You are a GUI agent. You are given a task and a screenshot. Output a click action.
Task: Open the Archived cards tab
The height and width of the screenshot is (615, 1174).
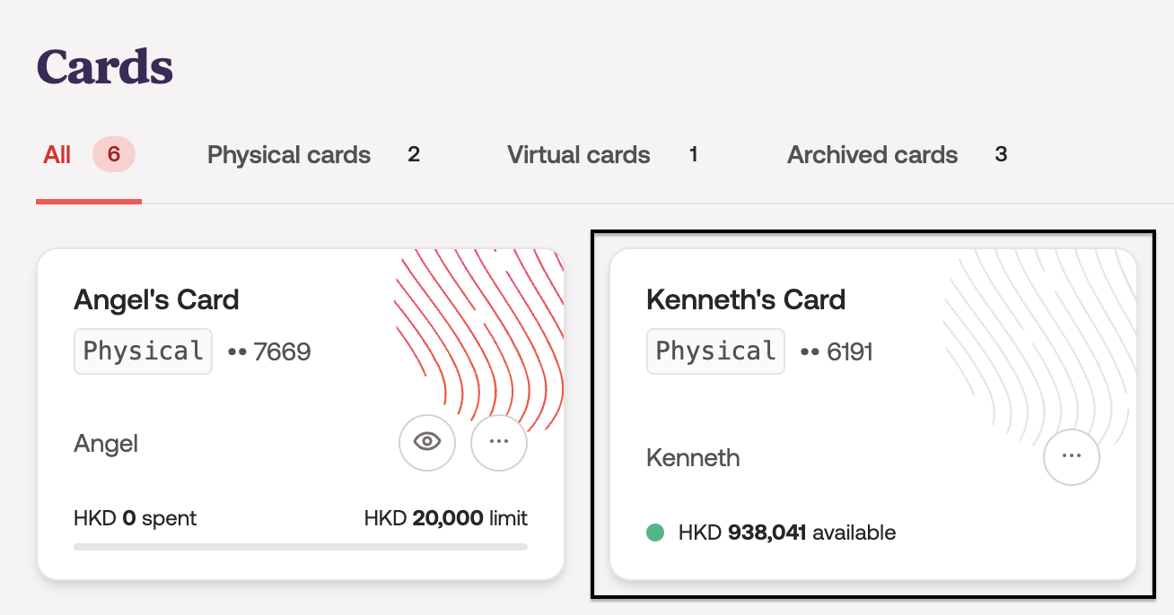tap(872, 155)
